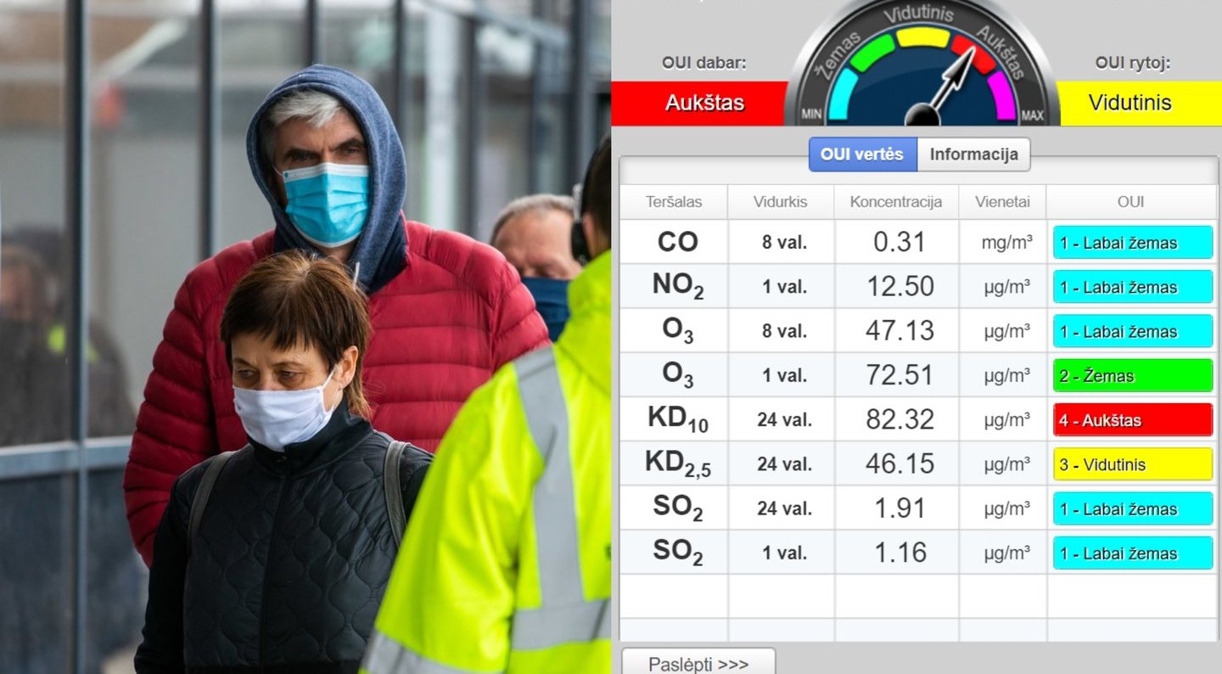Click the NO2 concentration value 12.50
This screenshot has width=1222, height=674.
point(900,286)
